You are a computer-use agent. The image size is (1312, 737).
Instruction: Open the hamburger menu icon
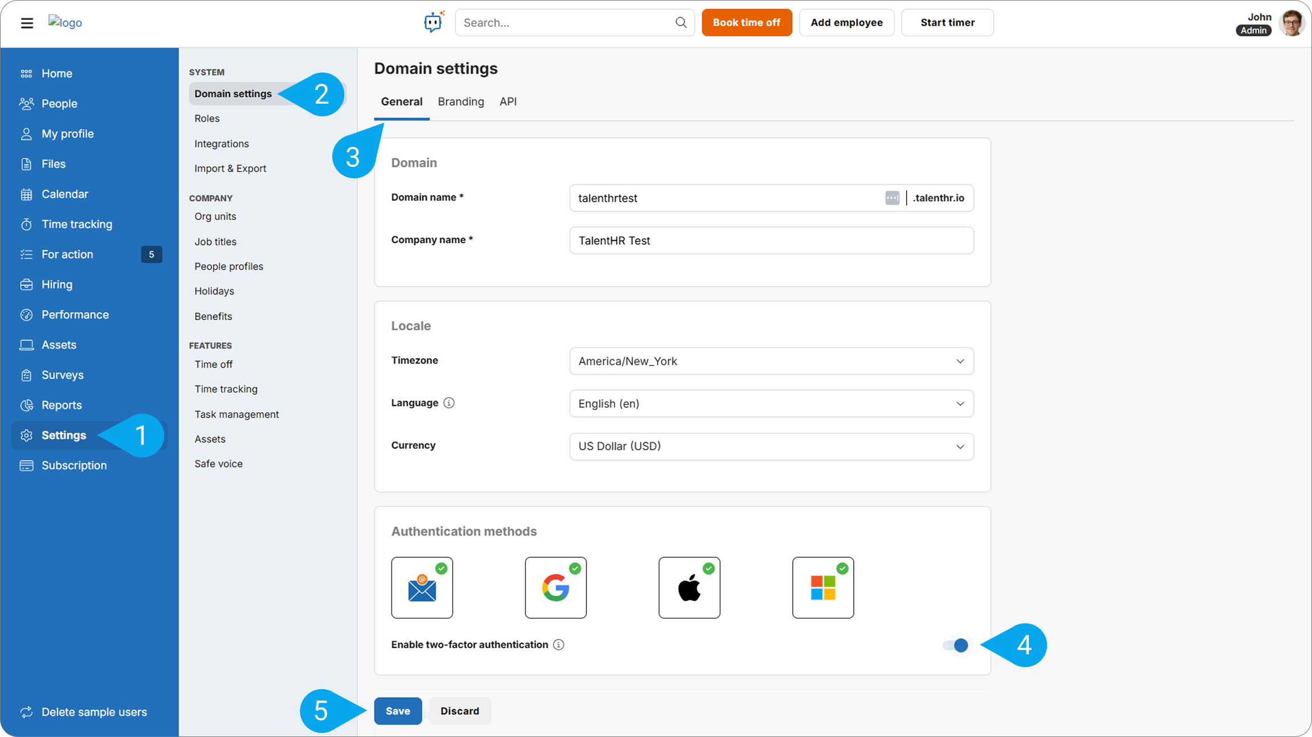(x=27, y=23)
